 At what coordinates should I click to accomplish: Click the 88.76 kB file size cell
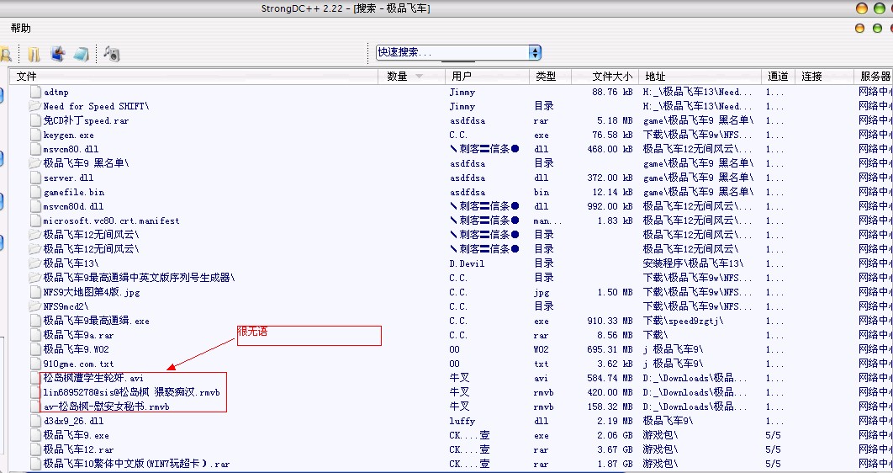(x=612, y=92)
